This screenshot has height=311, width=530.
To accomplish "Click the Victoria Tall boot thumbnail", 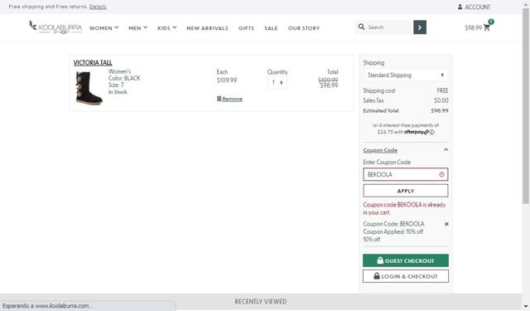I will (89, 88).
